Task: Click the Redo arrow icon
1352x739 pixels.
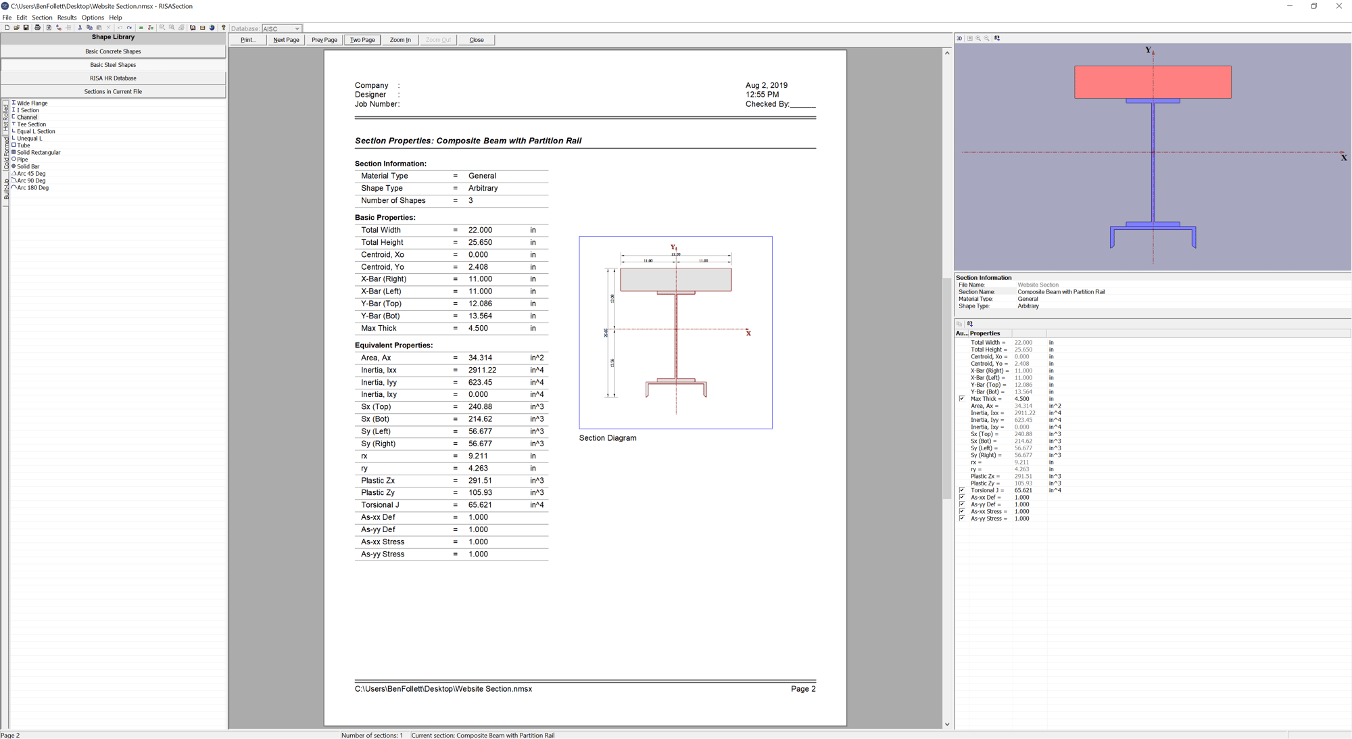Action: [129, 28]
